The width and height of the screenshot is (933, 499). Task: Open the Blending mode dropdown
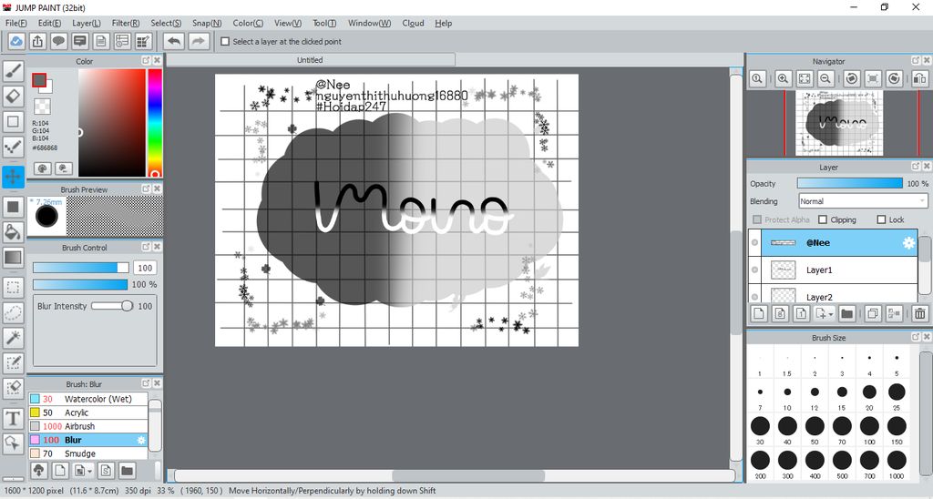pos(863,201)
